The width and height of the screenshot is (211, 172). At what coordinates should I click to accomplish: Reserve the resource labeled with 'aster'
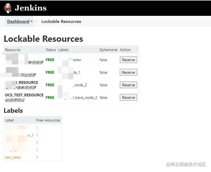[128, 60]
